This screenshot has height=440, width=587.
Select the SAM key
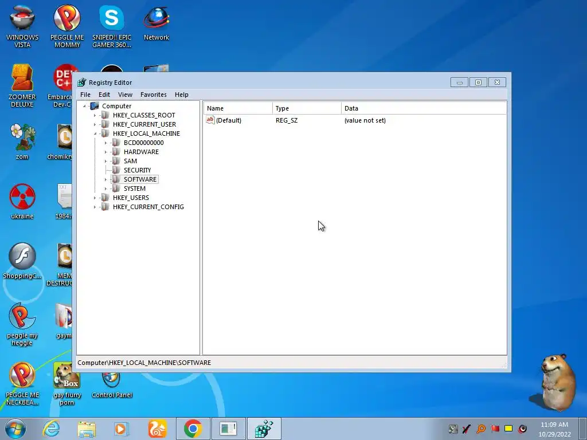click(x=130, y=161)
